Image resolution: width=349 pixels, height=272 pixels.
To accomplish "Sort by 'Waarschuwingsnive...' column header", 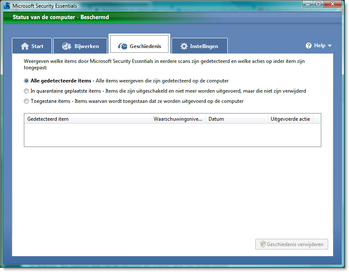I will coord(178,119).
